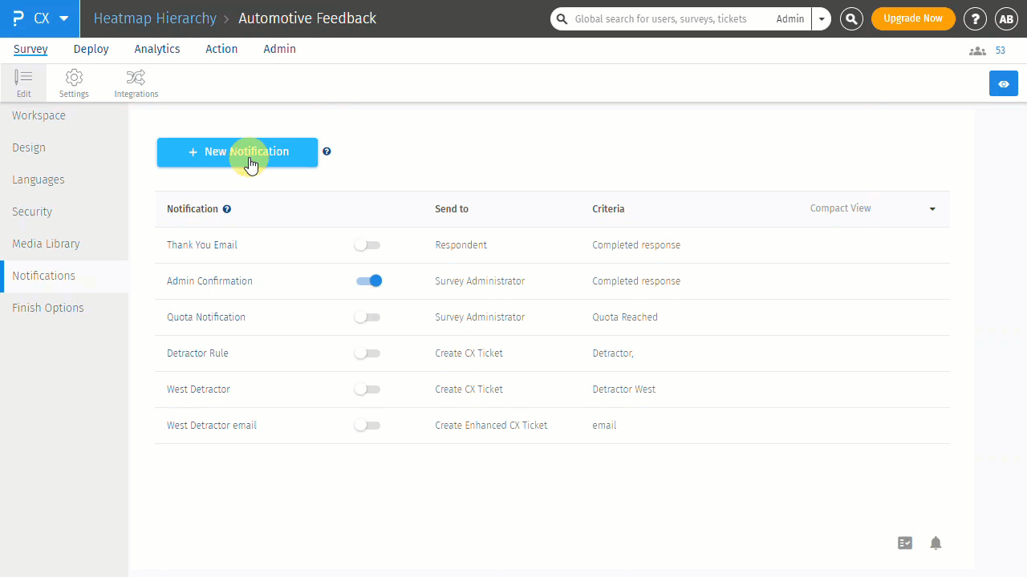Open the Settings gear toolbar icon
1027x577 pixels.
point(74,83)
